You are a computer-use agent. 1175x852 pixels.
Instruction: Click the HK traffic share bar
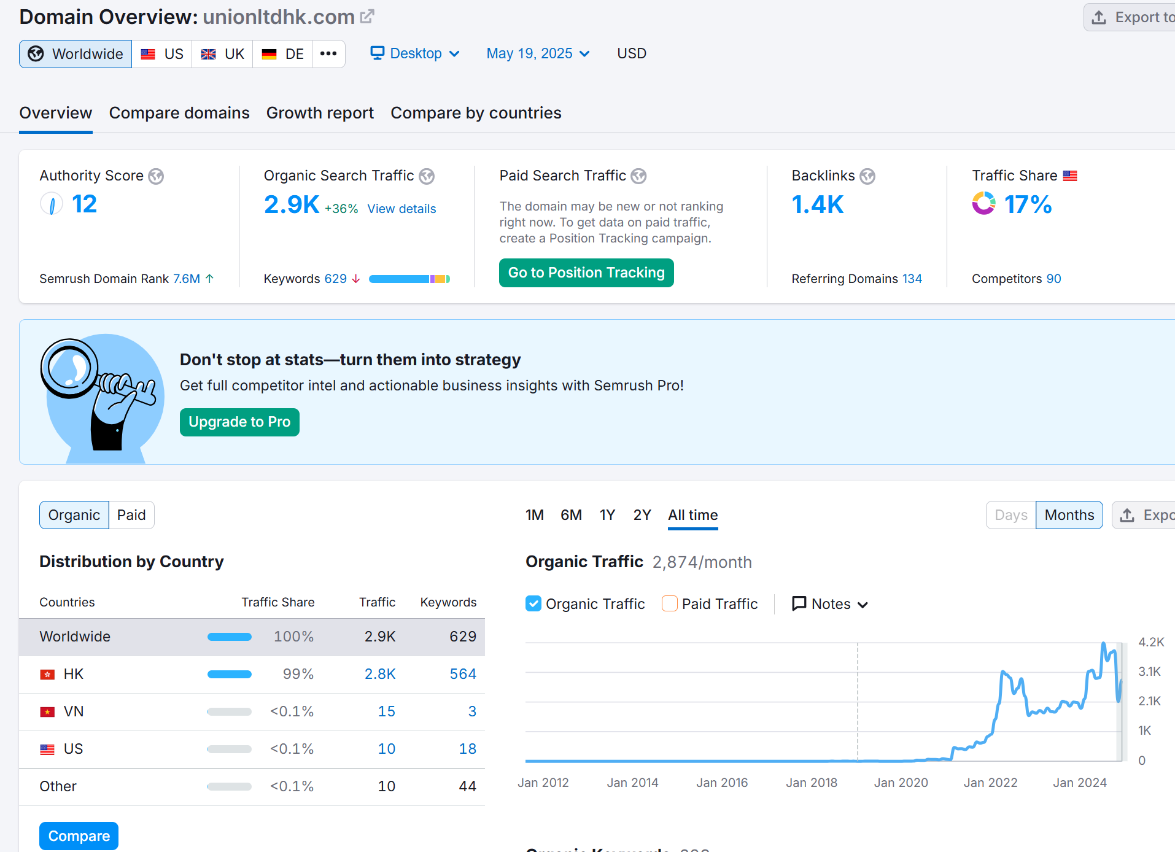(x=230, y=674)
